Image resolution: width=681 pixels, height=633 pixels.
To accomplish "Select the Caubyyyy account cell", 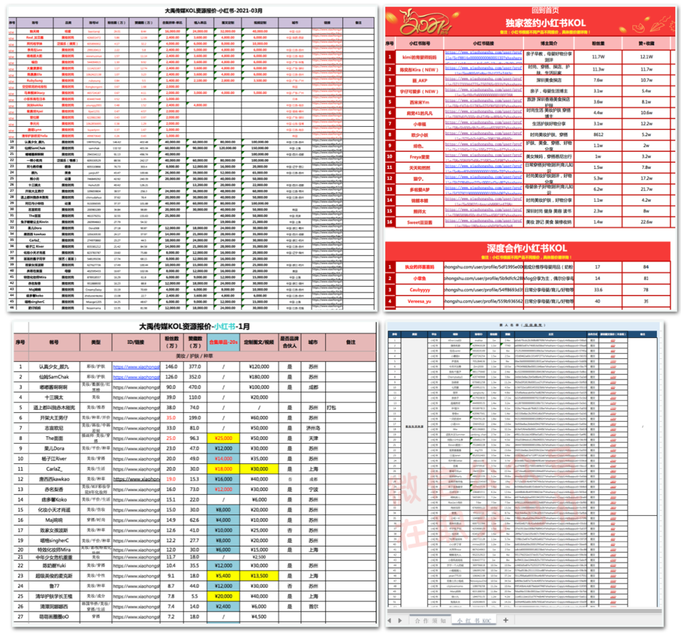I will (419, 290).
